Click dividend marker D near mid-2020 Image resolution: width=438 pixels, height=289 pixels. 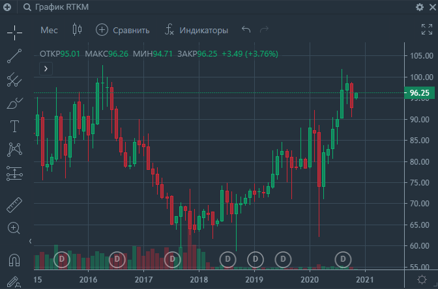(x=343, y=260)
